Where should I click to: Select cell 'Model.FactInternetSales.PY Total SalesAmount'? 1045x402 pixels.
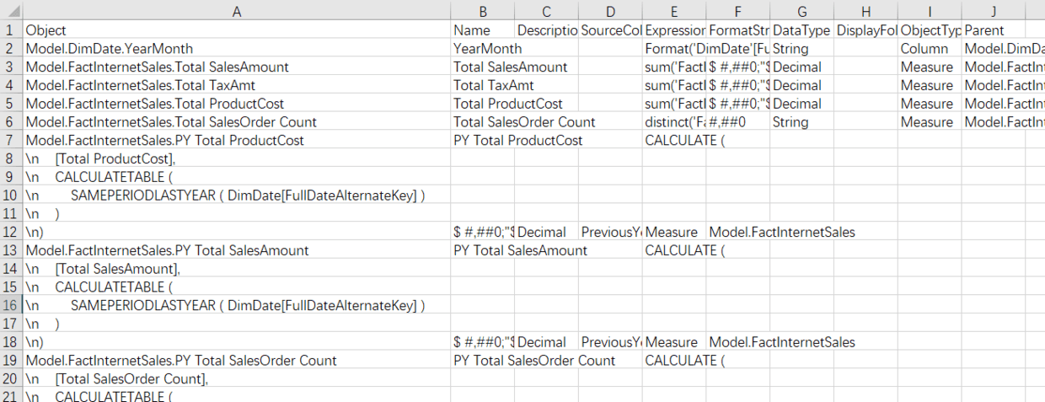[236, 250]
